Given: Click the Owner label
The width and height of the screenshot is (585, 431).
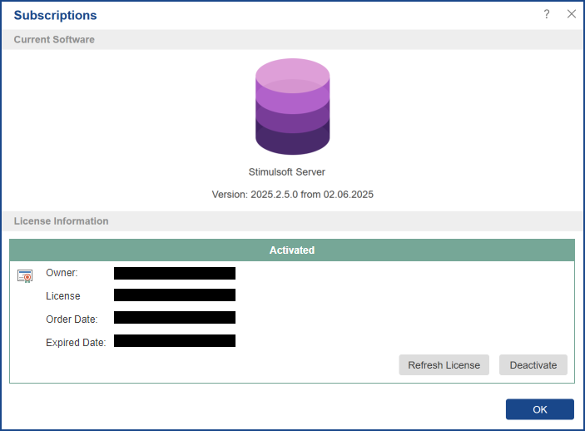Looking at the screenshot, I should point(62,273).
